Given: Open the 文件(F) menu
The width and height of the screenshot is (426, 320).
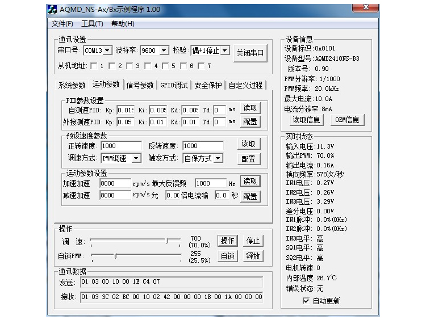Looking at the screenshot, I should point(62,24).
